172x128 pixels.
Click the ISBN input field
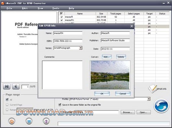pos(68,41)
